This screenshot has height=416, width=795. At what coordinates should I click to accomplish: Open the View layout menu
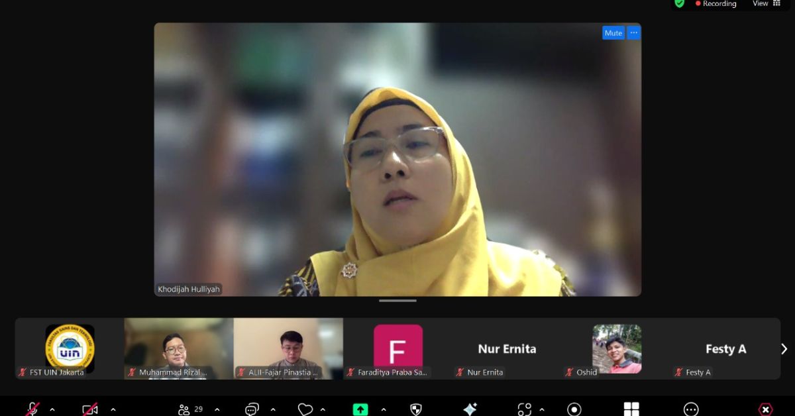pos(761,3)
